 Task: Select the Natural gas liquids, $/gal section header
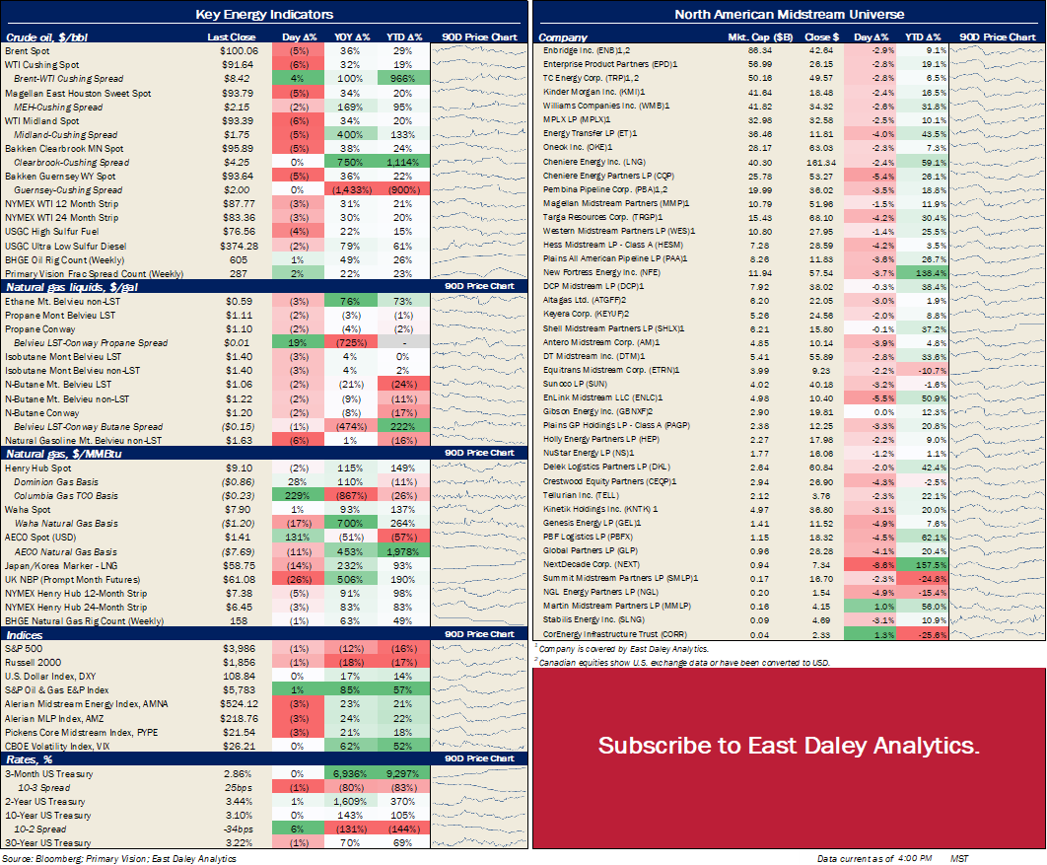[x=72, y=287]
